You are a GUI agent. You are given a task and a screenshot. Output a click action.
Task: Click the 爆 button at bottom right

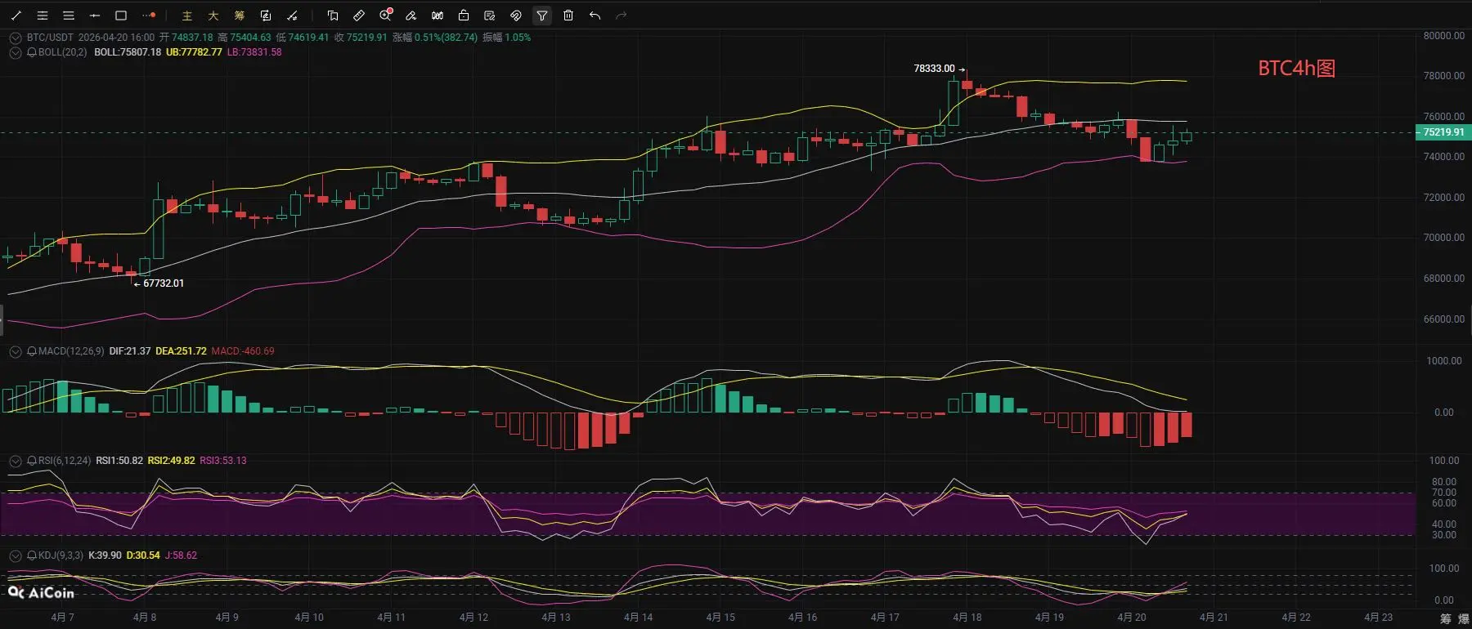tap(1462, 618)
